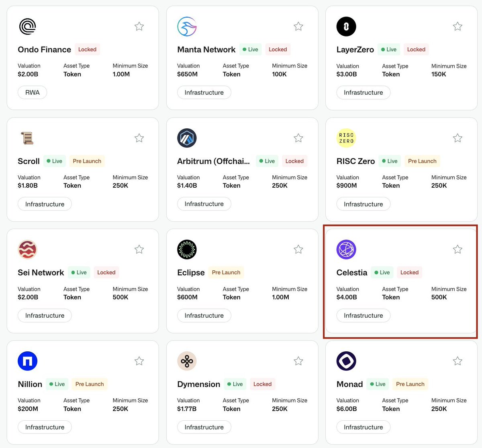The height and width of the screenshot is (448, 482).
Task: Click the $6.00B valuation on Monad
Action: pyautogui.click(x=347, y=409)
